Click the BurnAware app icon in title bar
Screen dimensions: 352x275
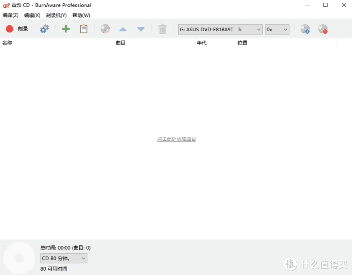click(6, 5)
